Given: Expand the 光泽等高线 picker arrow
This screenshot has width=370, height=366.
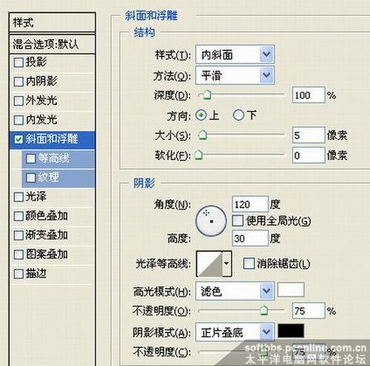Looking at the screenshot, I should tap(227, 263).
